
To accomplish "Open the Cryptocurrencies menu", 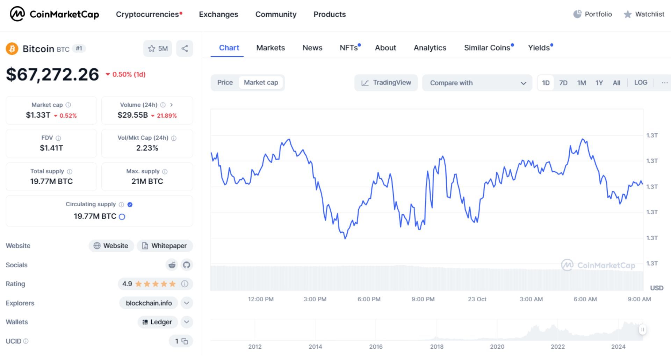I will click(x=147, y=14).
